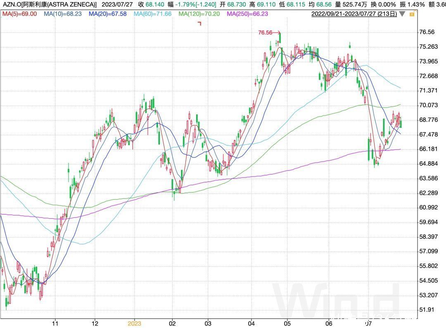Click the 67.478 price axis label
Viewport: 446px width, 328px height.
pyautogui.click(x=429, y=135)
